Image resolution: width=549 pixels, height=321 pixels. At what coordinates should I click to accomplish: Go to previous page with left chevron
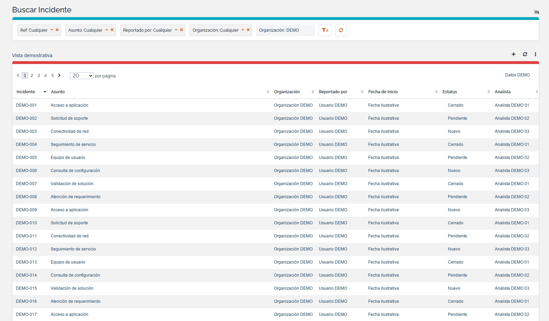pyautogui.click(x=18, y=75)
